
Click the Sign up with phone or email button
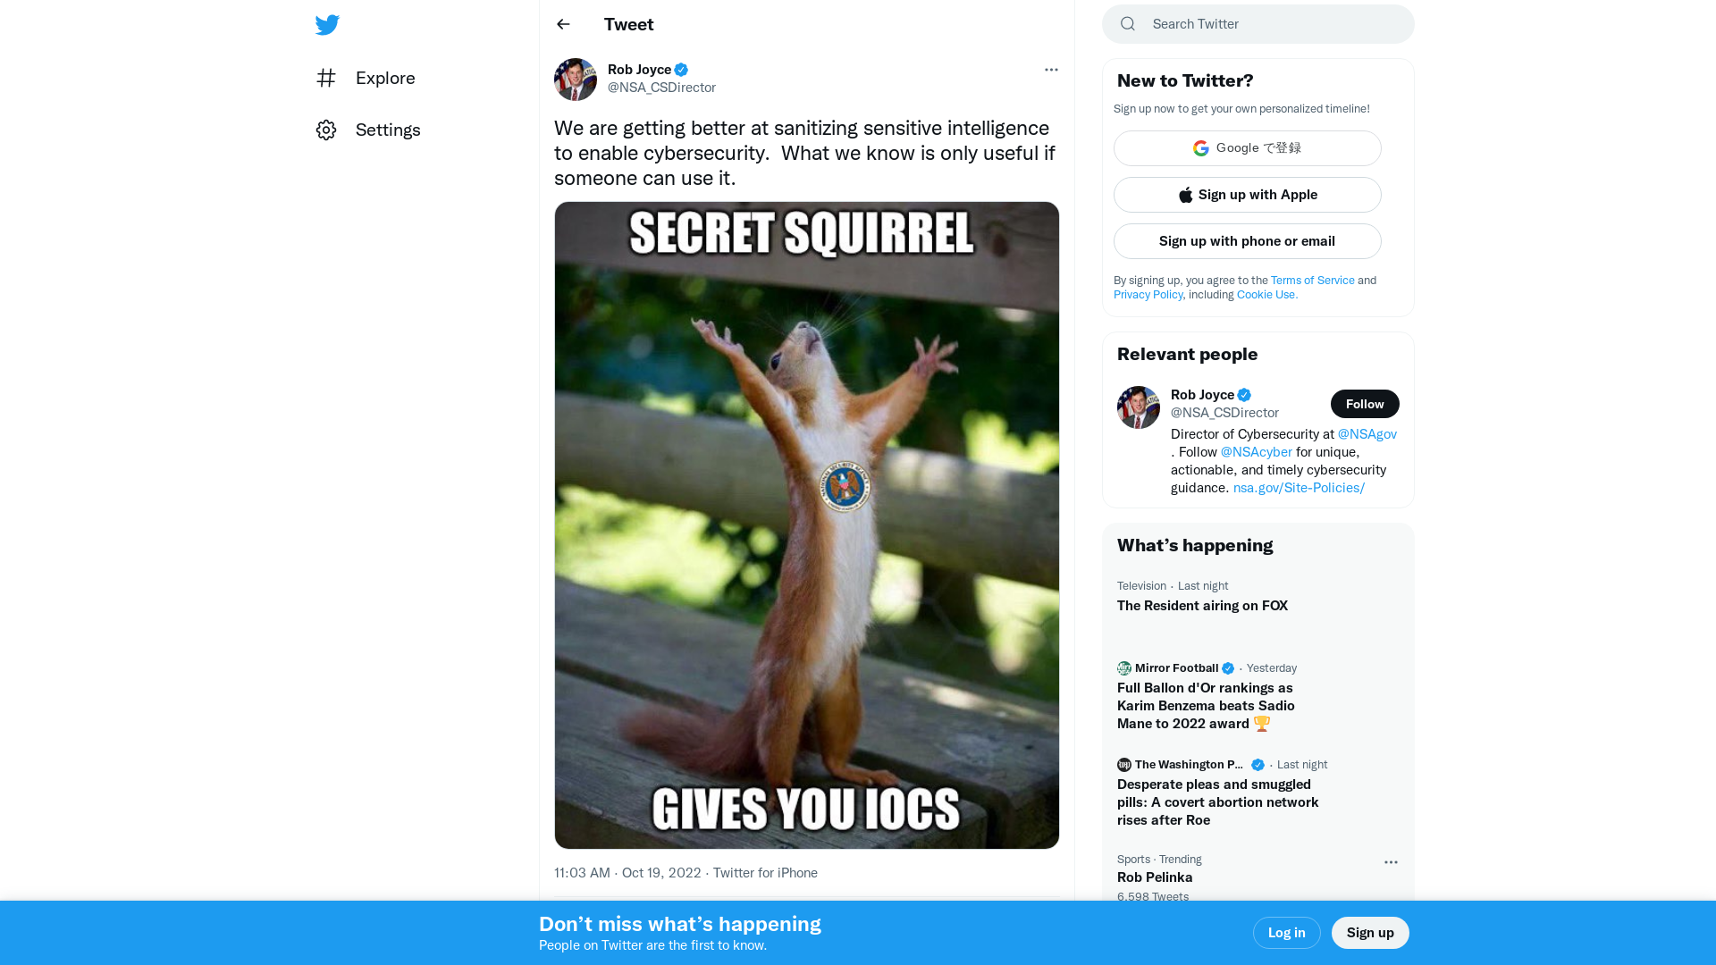coord(1247,240)
